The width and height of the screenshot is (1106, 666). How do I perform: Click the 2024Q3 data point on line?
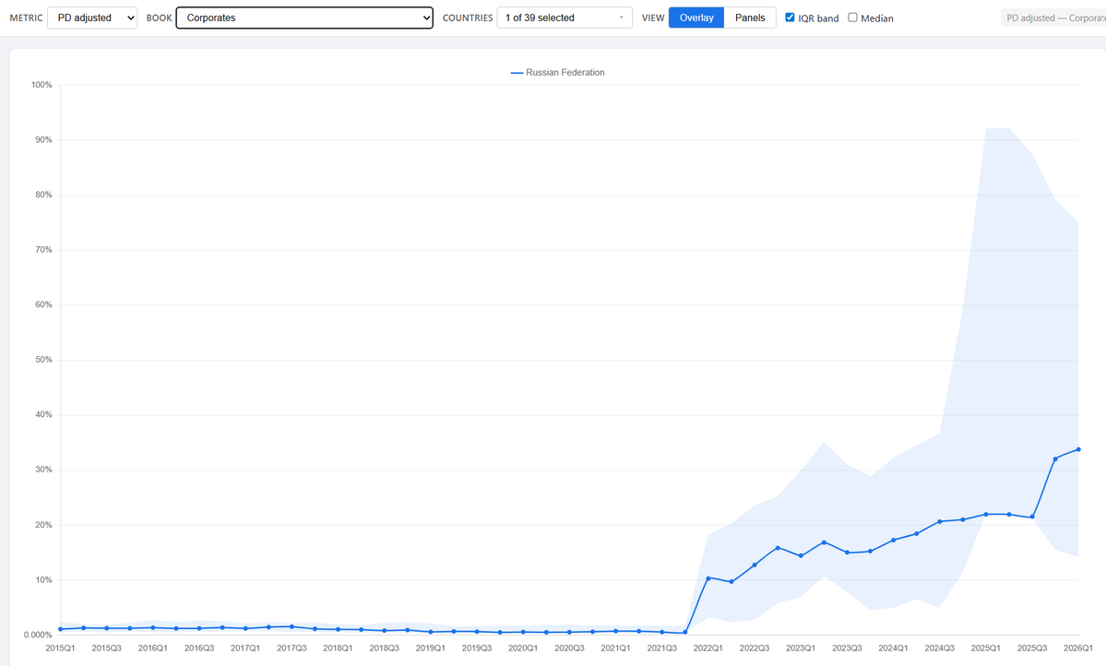[940, 521]
